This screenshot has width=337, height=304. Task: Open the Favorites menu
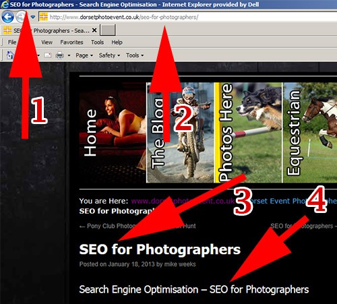tap(71, 42)
